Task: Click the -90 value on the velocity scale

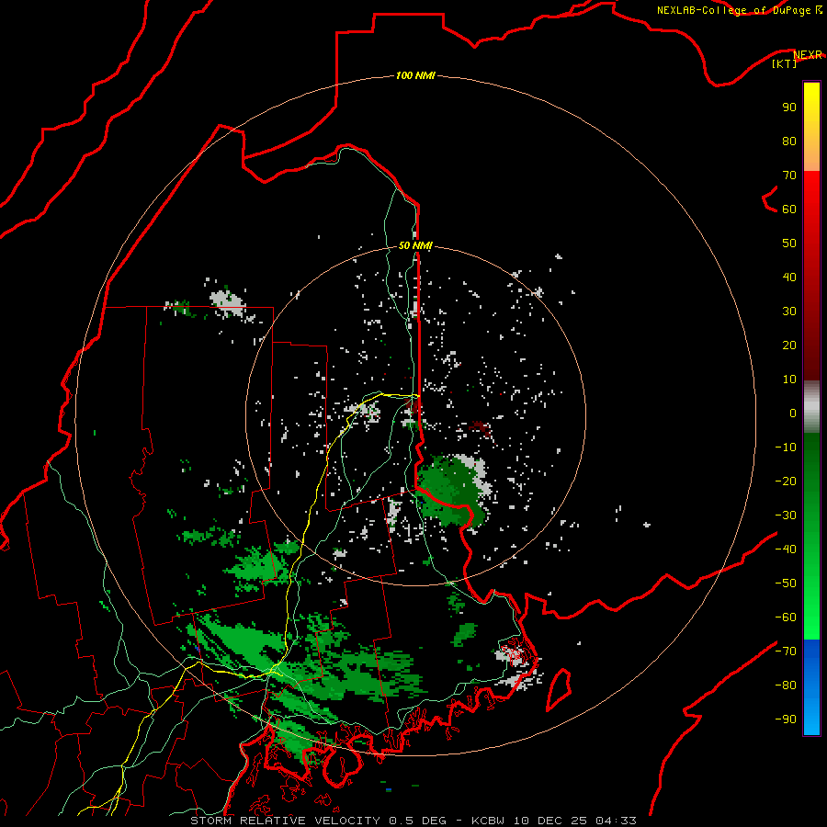Action: [x=786, y=719]
